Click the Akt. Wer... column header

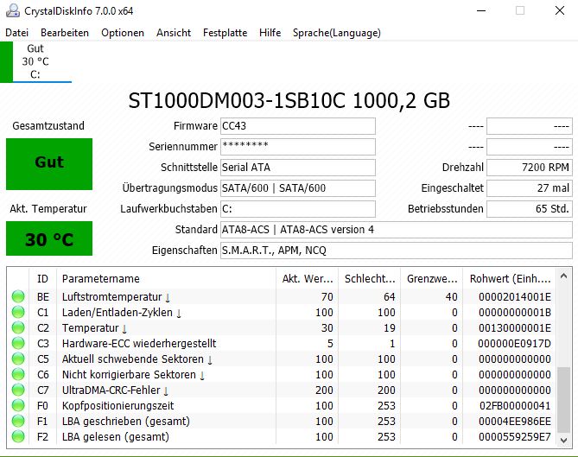coord(307,279)
